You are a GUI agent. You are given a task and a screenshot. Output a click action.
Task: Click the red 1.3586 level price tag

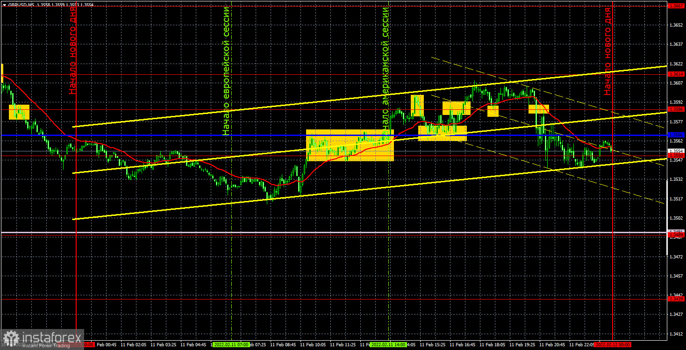tap(676, 109)
